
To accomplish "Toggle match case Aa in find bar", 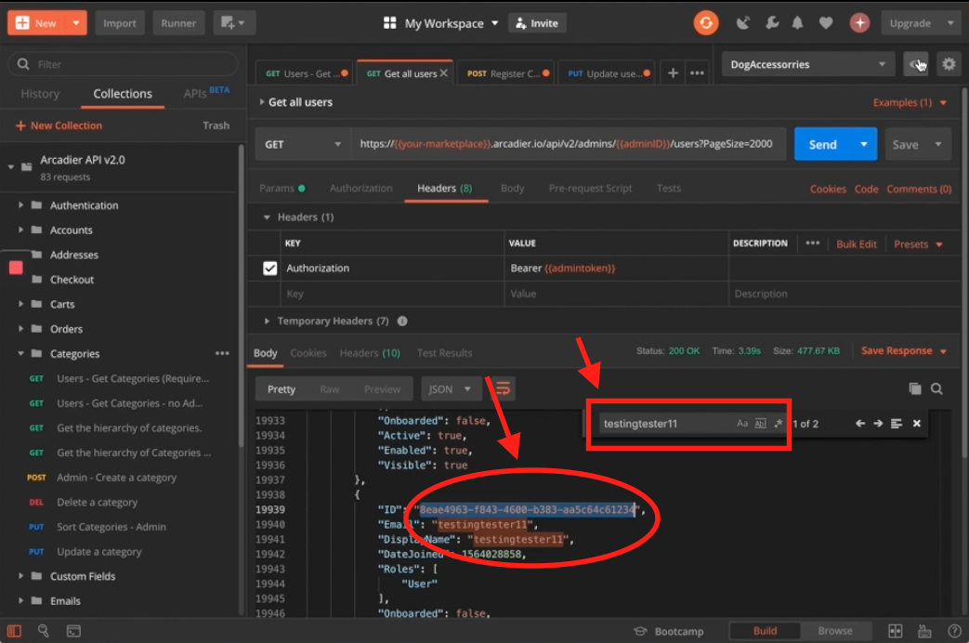I will click(x=742, y=424).
